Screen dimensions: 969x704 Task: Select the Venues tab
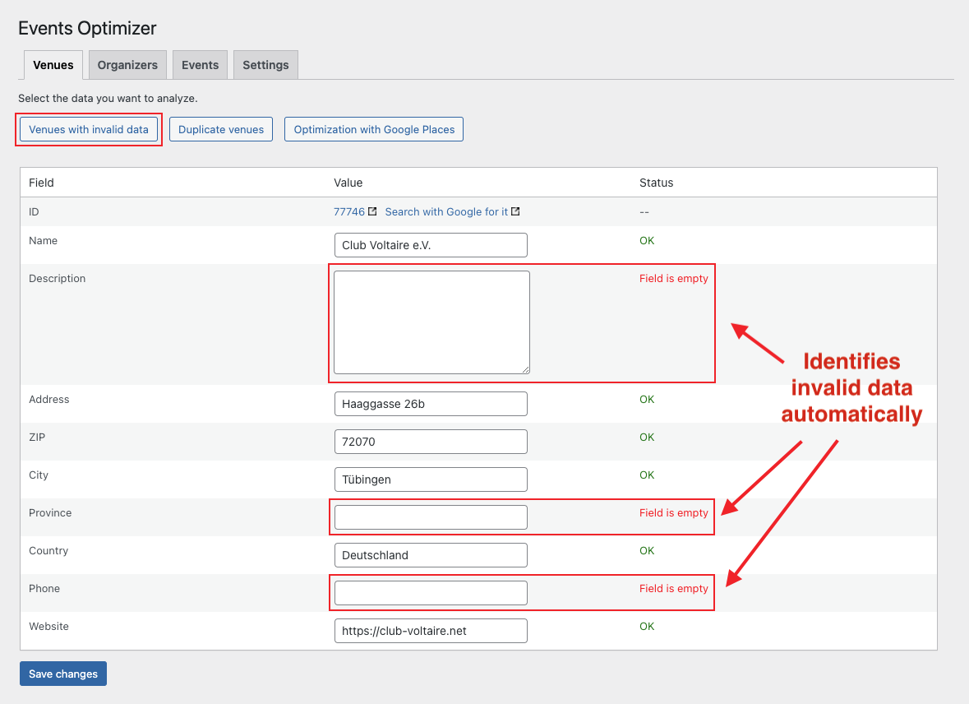[53, 64]
